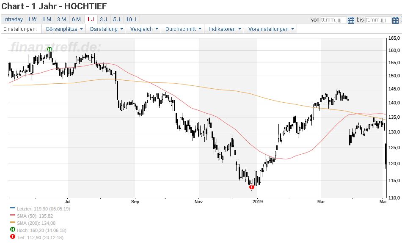The width and height of the screenshot is (402, 243).
Task: Select the 3 M. time range tab
Action: pyautogui.click(x=62, y=19)
